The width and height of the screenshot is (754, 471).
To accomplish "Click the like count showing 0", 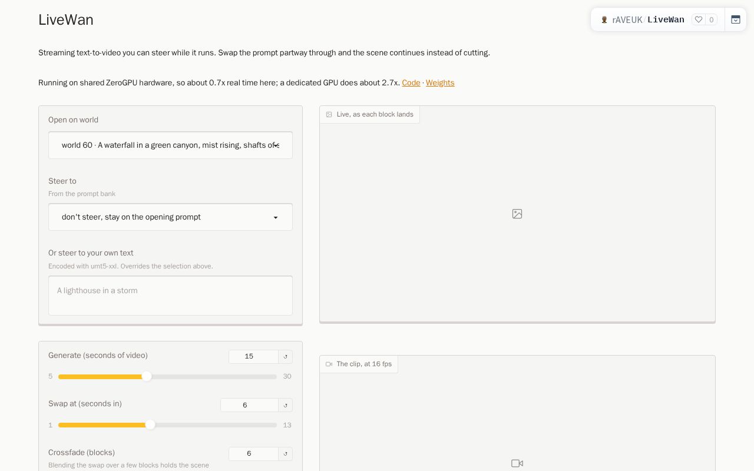I will 712,19.
